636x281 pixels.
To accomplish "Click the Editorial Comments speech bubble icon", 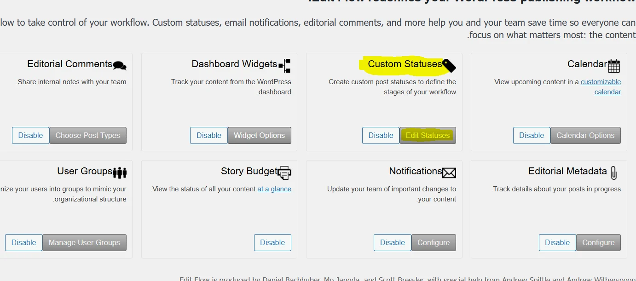I will [120, 66].
